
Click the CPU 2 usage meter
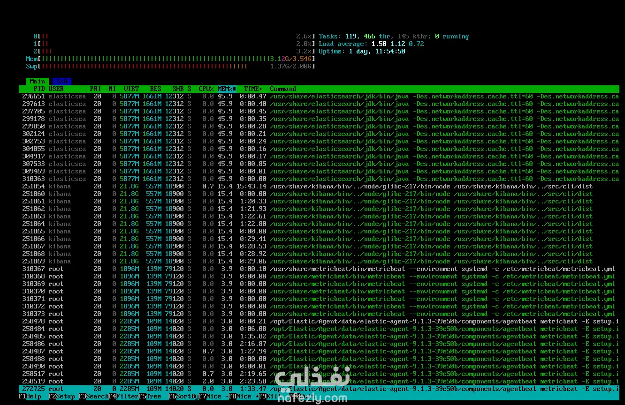(175, 51)
